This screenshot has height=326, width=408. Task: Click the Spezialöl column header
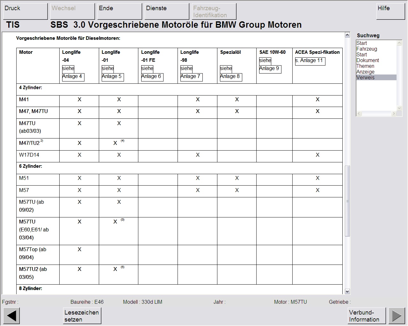[x=230, y=52]
